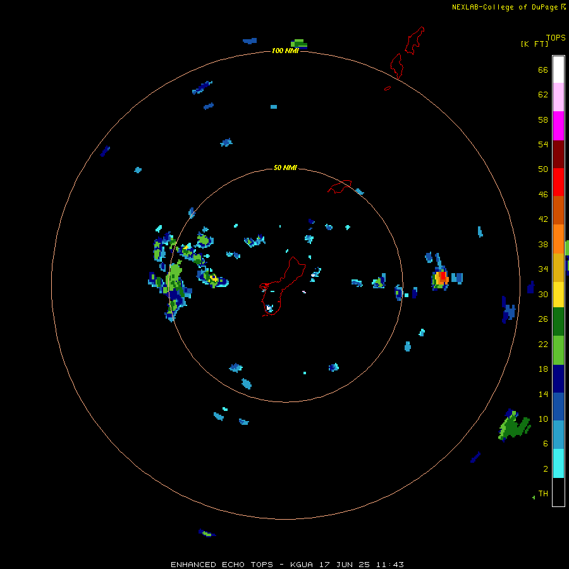Click the dark green legend swatch
Screen dimensions: 569x569
[x=558, y=322]
